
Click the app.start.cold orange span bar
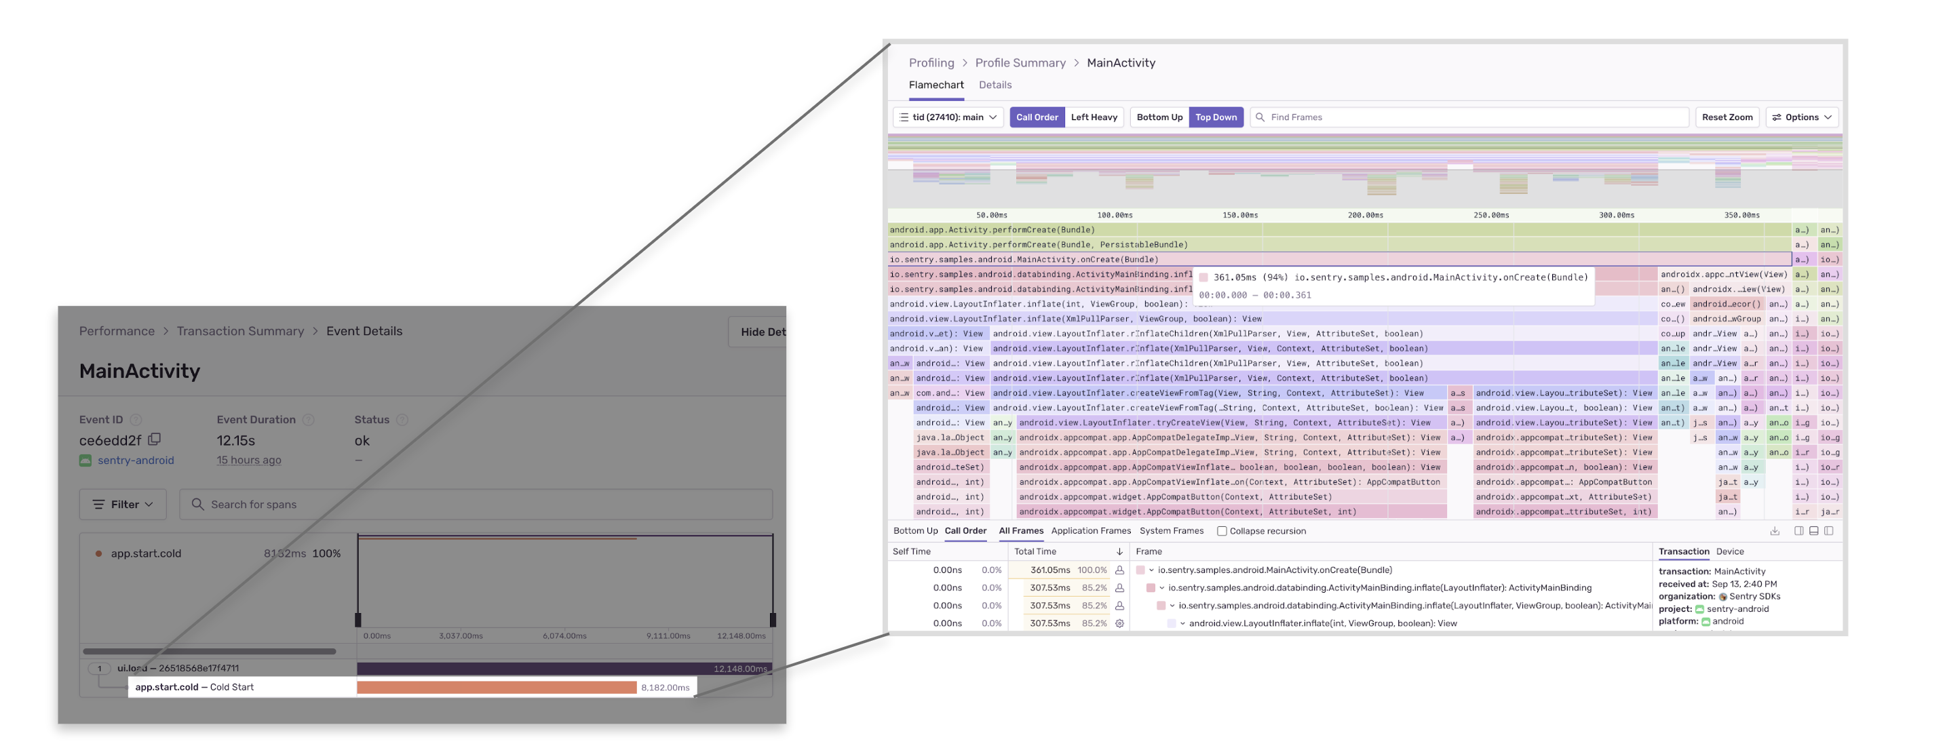(x=497, y=687)
